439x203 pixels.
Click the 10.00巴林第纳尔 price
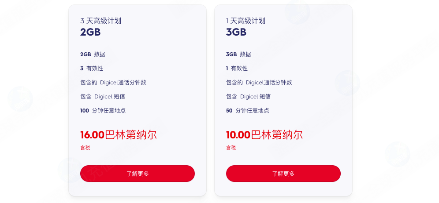(264, 135)
